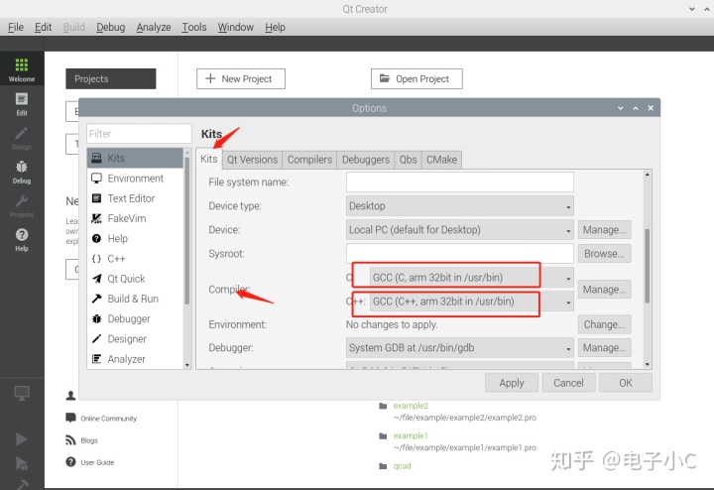The width and height of the screenshot is (714, 490).
Task: Click Manage button next to Debugger
Action: 604,348
